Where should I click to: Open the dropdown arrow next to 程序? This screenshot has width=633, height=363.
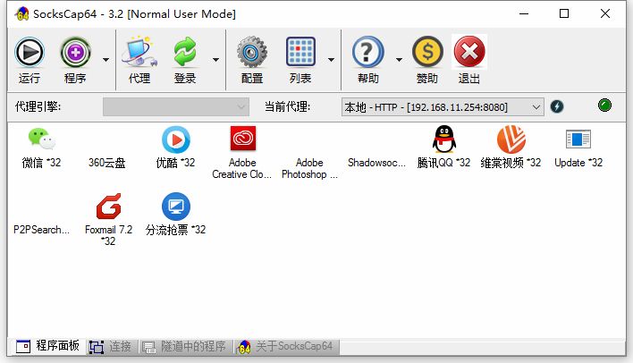[x=105, y=60]
